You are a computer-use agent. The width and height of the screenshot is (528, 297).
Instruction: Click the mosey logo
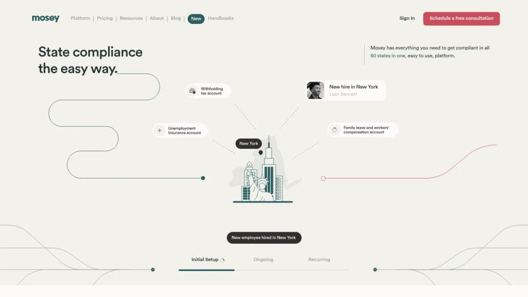(45, 18)
